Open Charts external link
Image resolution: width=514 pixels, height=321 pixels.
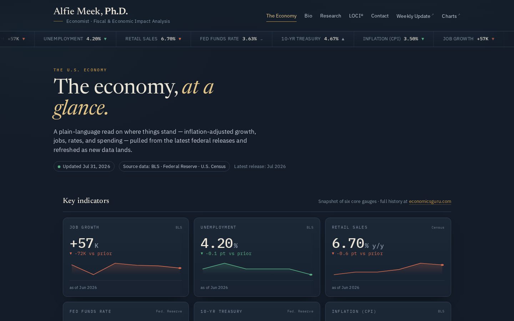[451, 16]
